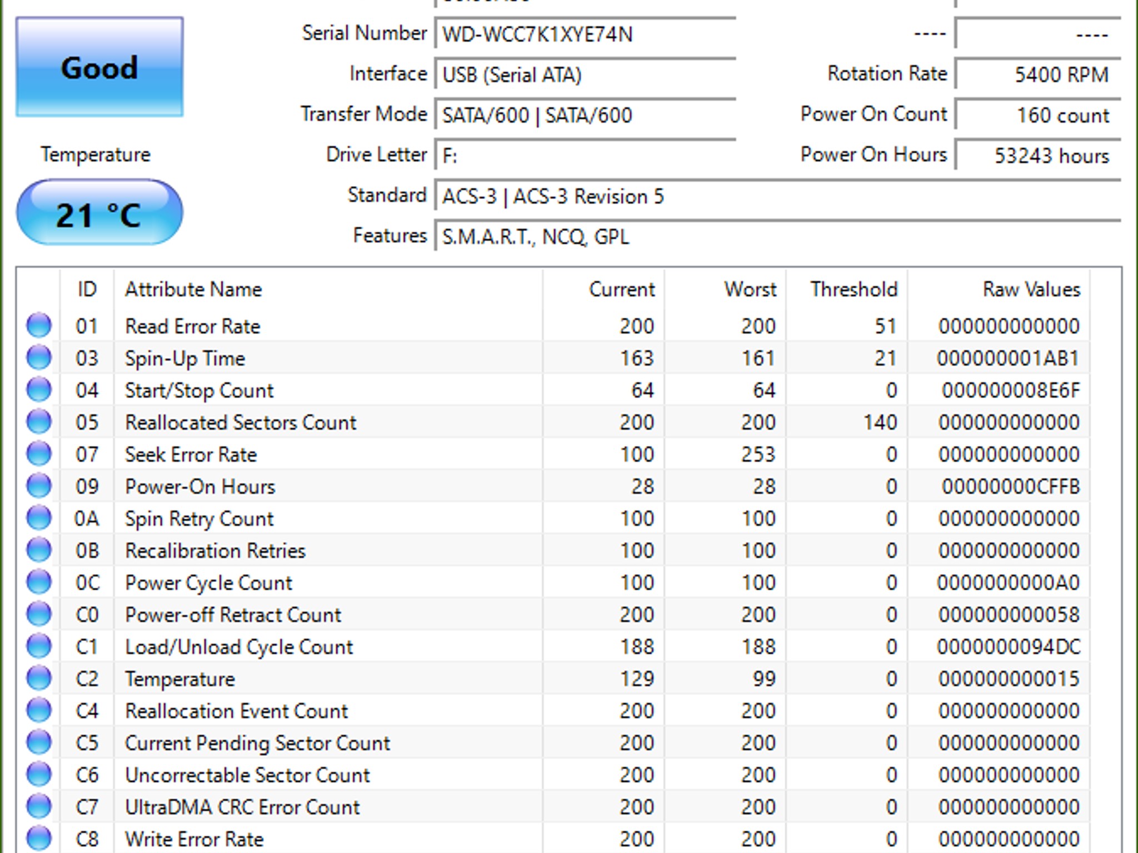The height and width of the screenshot is (853, 1138).
Task: Select the Write Error Rate attribute name
Action: pyautogui.click(x=194, y=839)
